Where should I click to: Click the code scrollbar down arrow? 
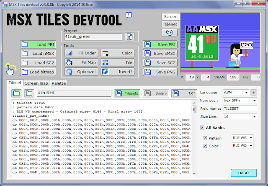[194, 174]
